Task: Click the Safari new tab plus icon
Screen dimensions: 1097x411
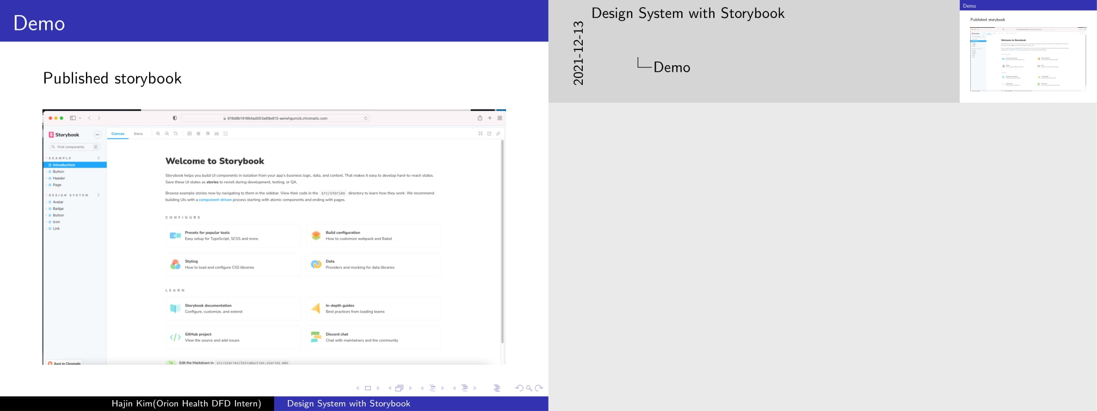Action: click(x=490, y=118)
